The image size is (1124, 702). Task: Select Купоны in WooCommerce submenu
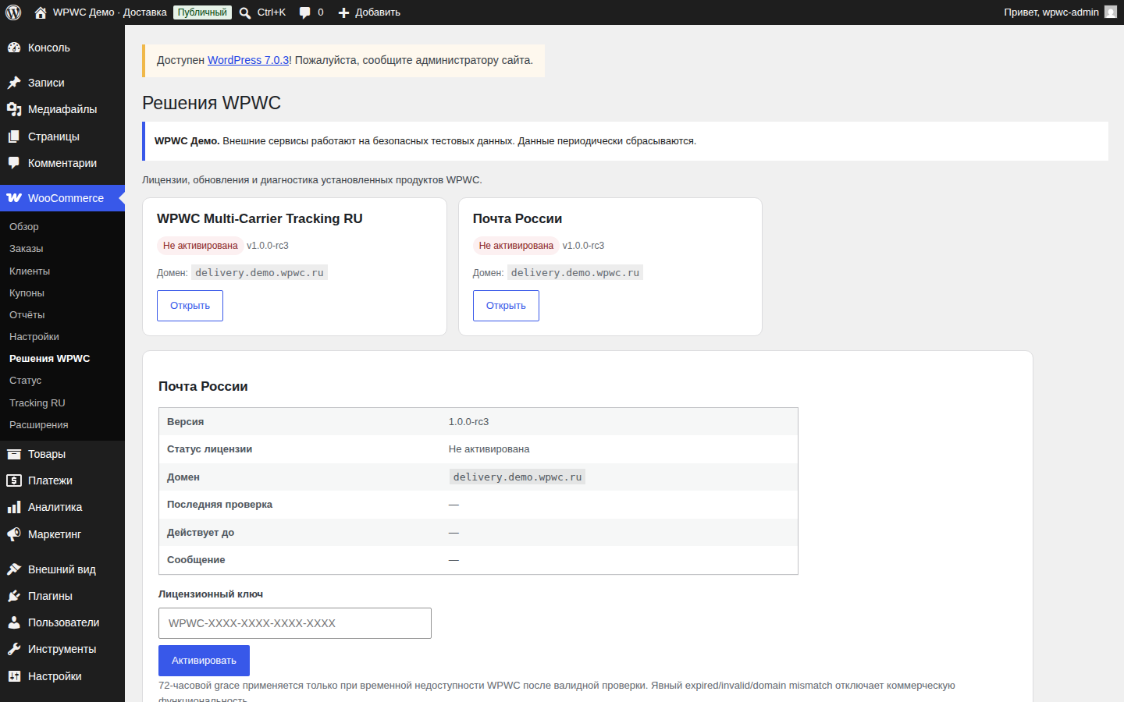(27, 293)
